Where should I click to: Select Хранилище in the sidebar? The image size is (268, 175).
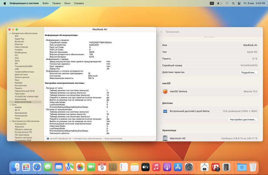[x=20, y=99]
